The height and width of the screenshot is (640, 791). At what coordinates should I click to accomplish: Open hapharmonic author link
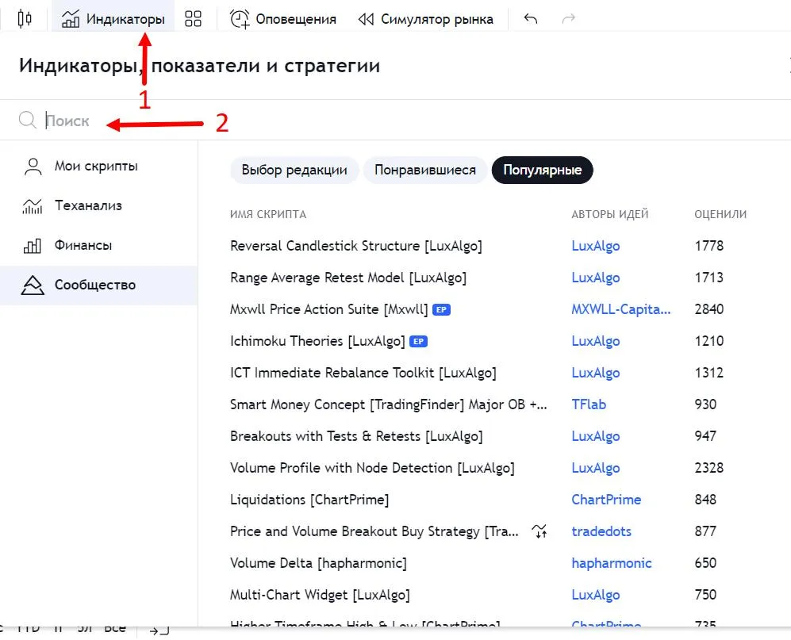(612, 563)
